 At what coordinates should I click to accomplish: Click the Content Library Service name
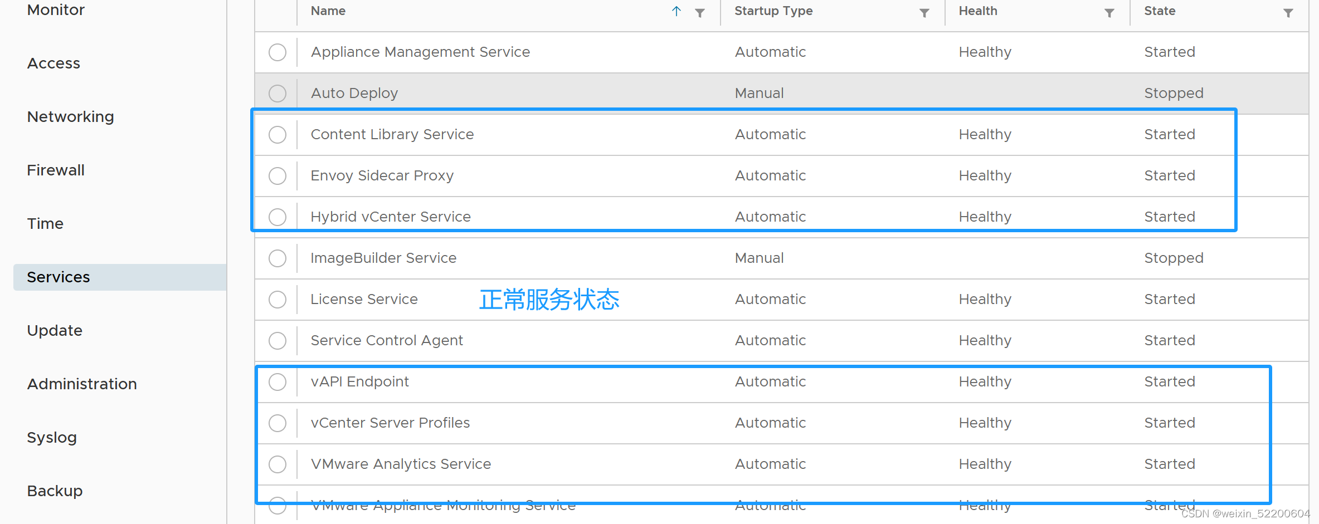pos(392,135)
